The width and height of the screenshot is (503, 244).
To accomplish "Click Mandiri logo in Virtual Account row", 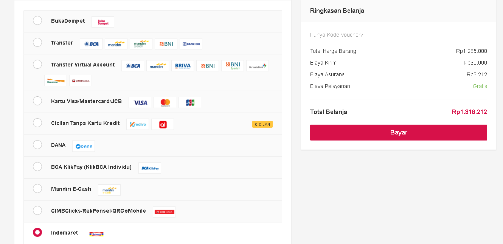I will 158,66.
